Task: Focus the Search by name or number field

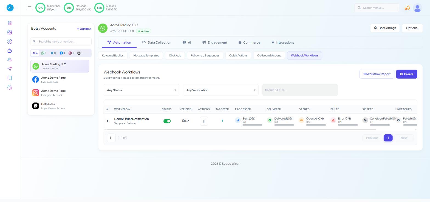Action: [x=61, y=41]
